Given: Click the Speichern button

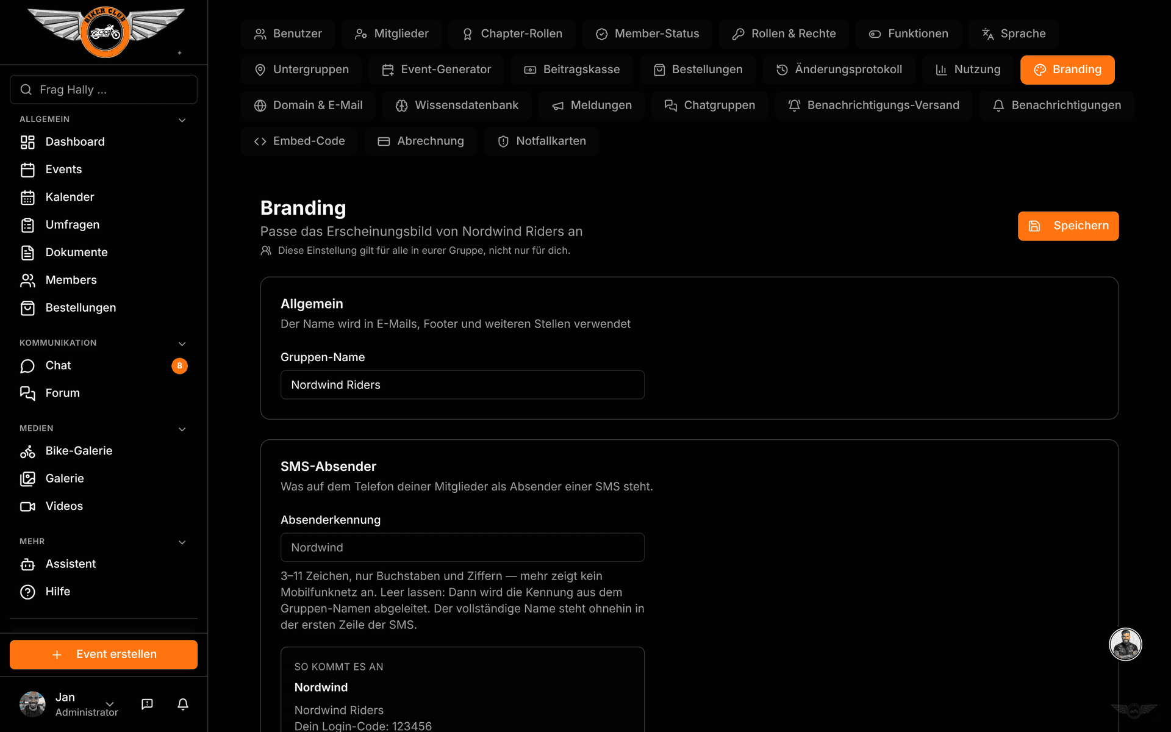Looking at the screenshot, I should [x=1068, y=226].
